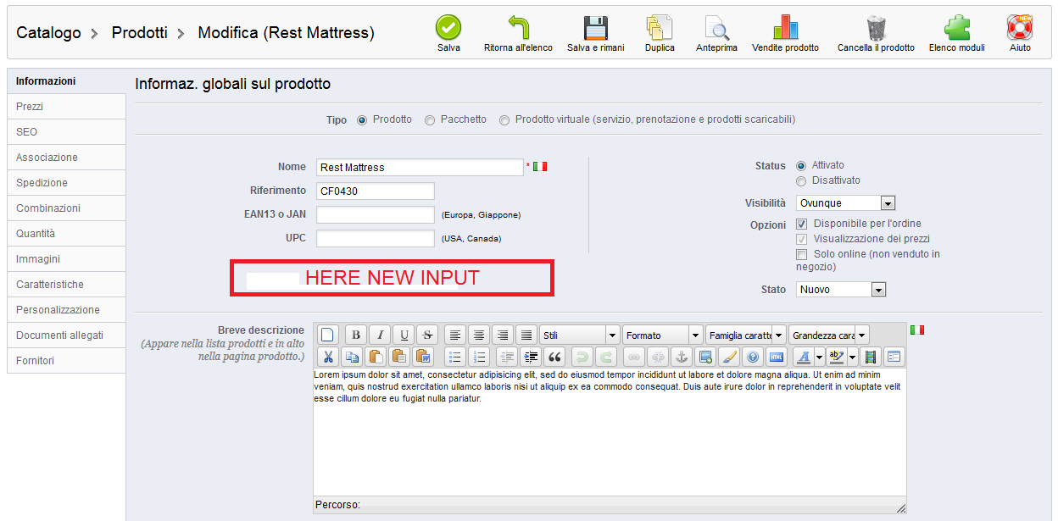Switch to the Prezzi tab

(66, 106)
